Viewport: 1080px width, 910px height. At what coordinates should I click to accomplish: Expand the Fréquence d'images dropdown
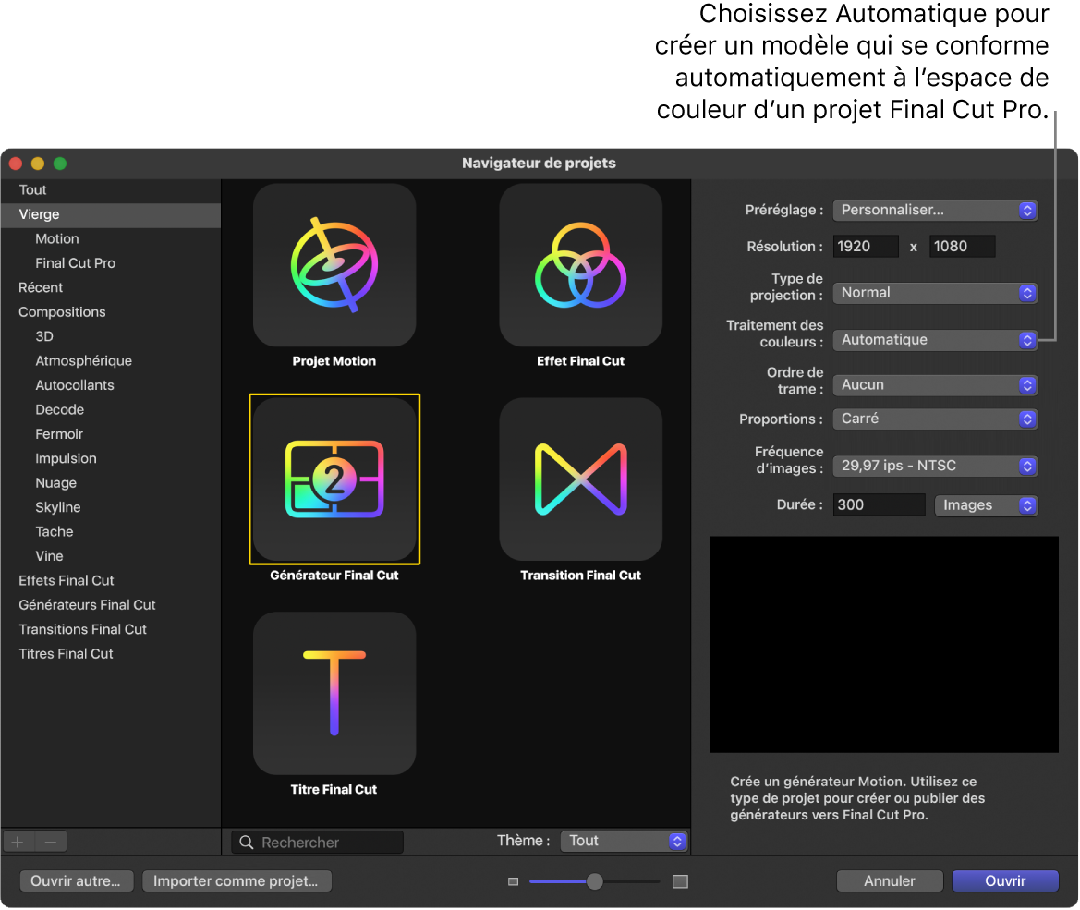click(x=935, y=467)
